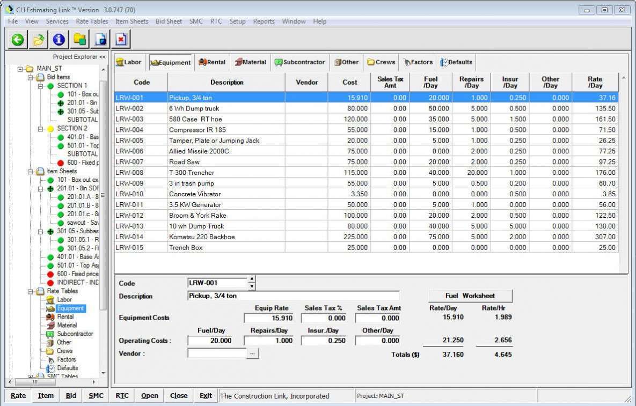Click the Bid Items folder icon
Viewport: 636px width, 406px height.
pos(40,77)
